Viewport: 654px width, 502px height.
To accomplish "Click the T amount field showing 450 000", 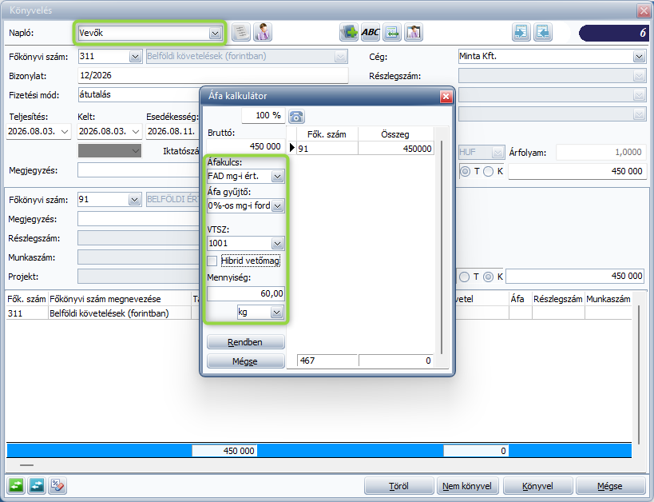I will point(577,171).
